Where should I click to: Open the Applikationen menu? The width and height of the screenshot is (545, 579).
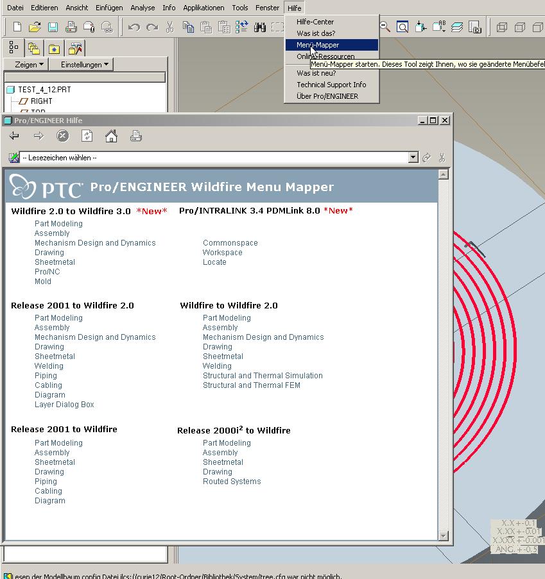(203, 8)
